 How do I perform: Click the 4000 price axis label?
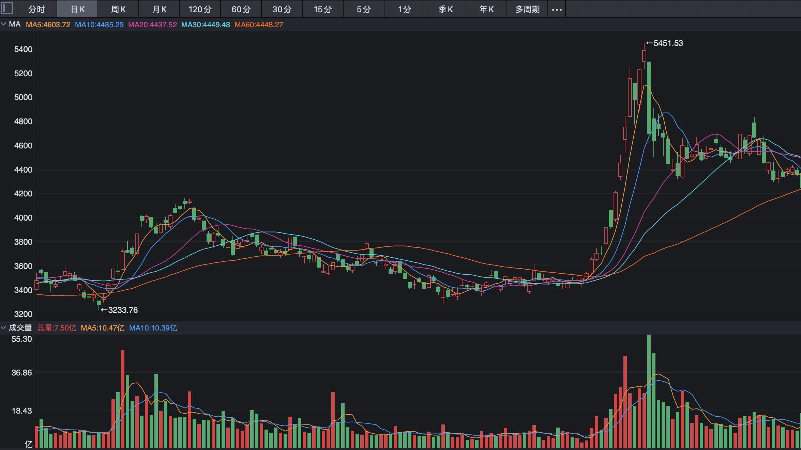23,218
